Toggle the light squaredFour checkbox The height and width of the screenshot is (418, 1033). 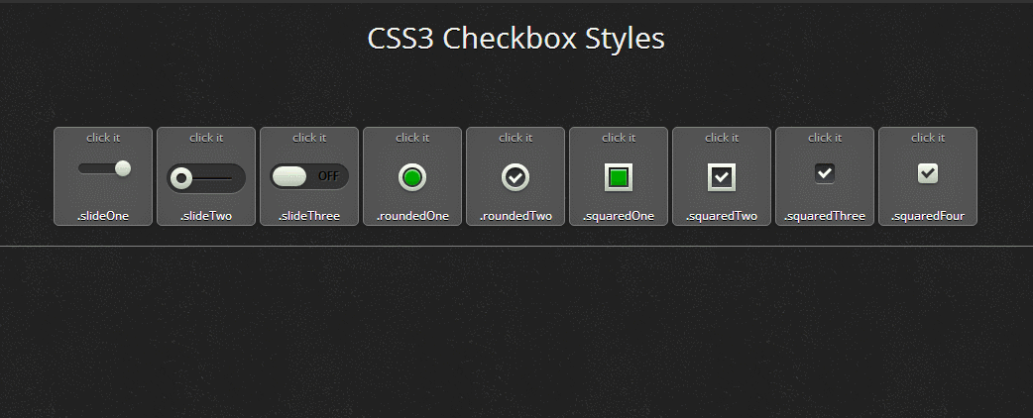tap(928, 173)
